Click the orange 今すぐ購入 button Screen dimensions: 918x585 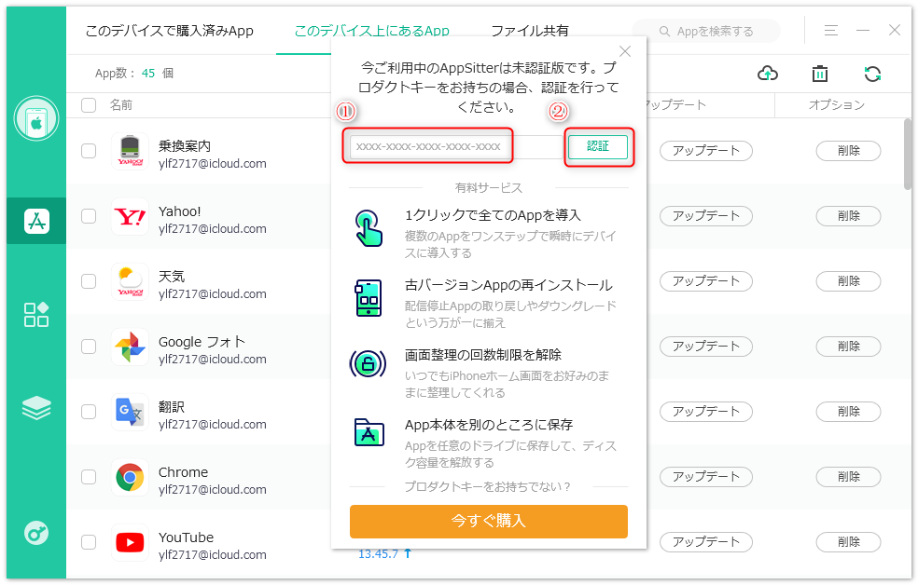(488, 522)
